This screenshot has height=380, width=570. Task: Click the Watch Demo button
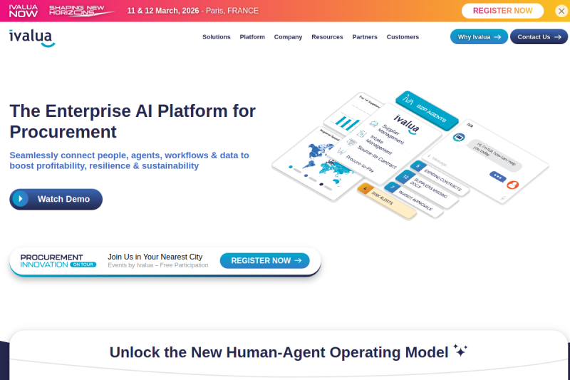point(56,199)
